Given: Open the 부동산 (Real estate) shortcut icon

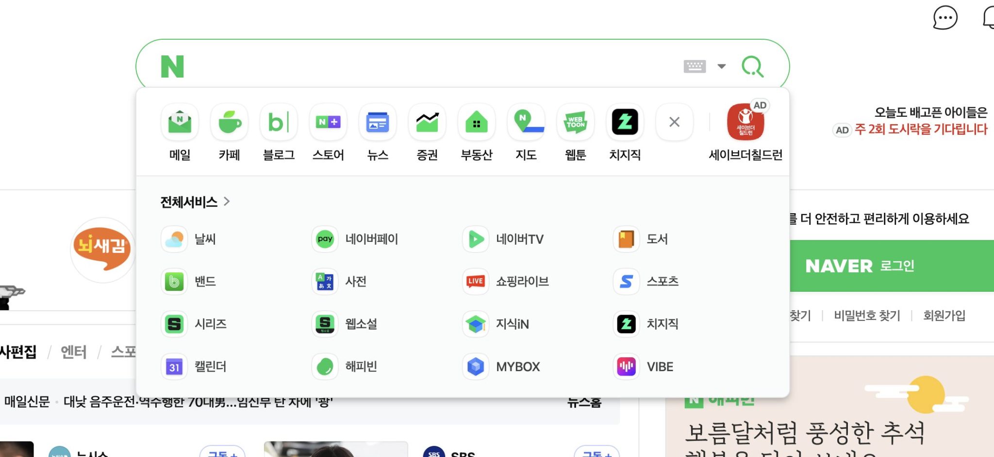Looking at the screenshot, I should (477, 122).
